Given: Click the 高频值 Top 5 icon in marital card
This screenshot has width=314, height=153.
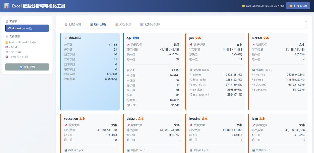Looking at the screenshot, I should 254,70.
